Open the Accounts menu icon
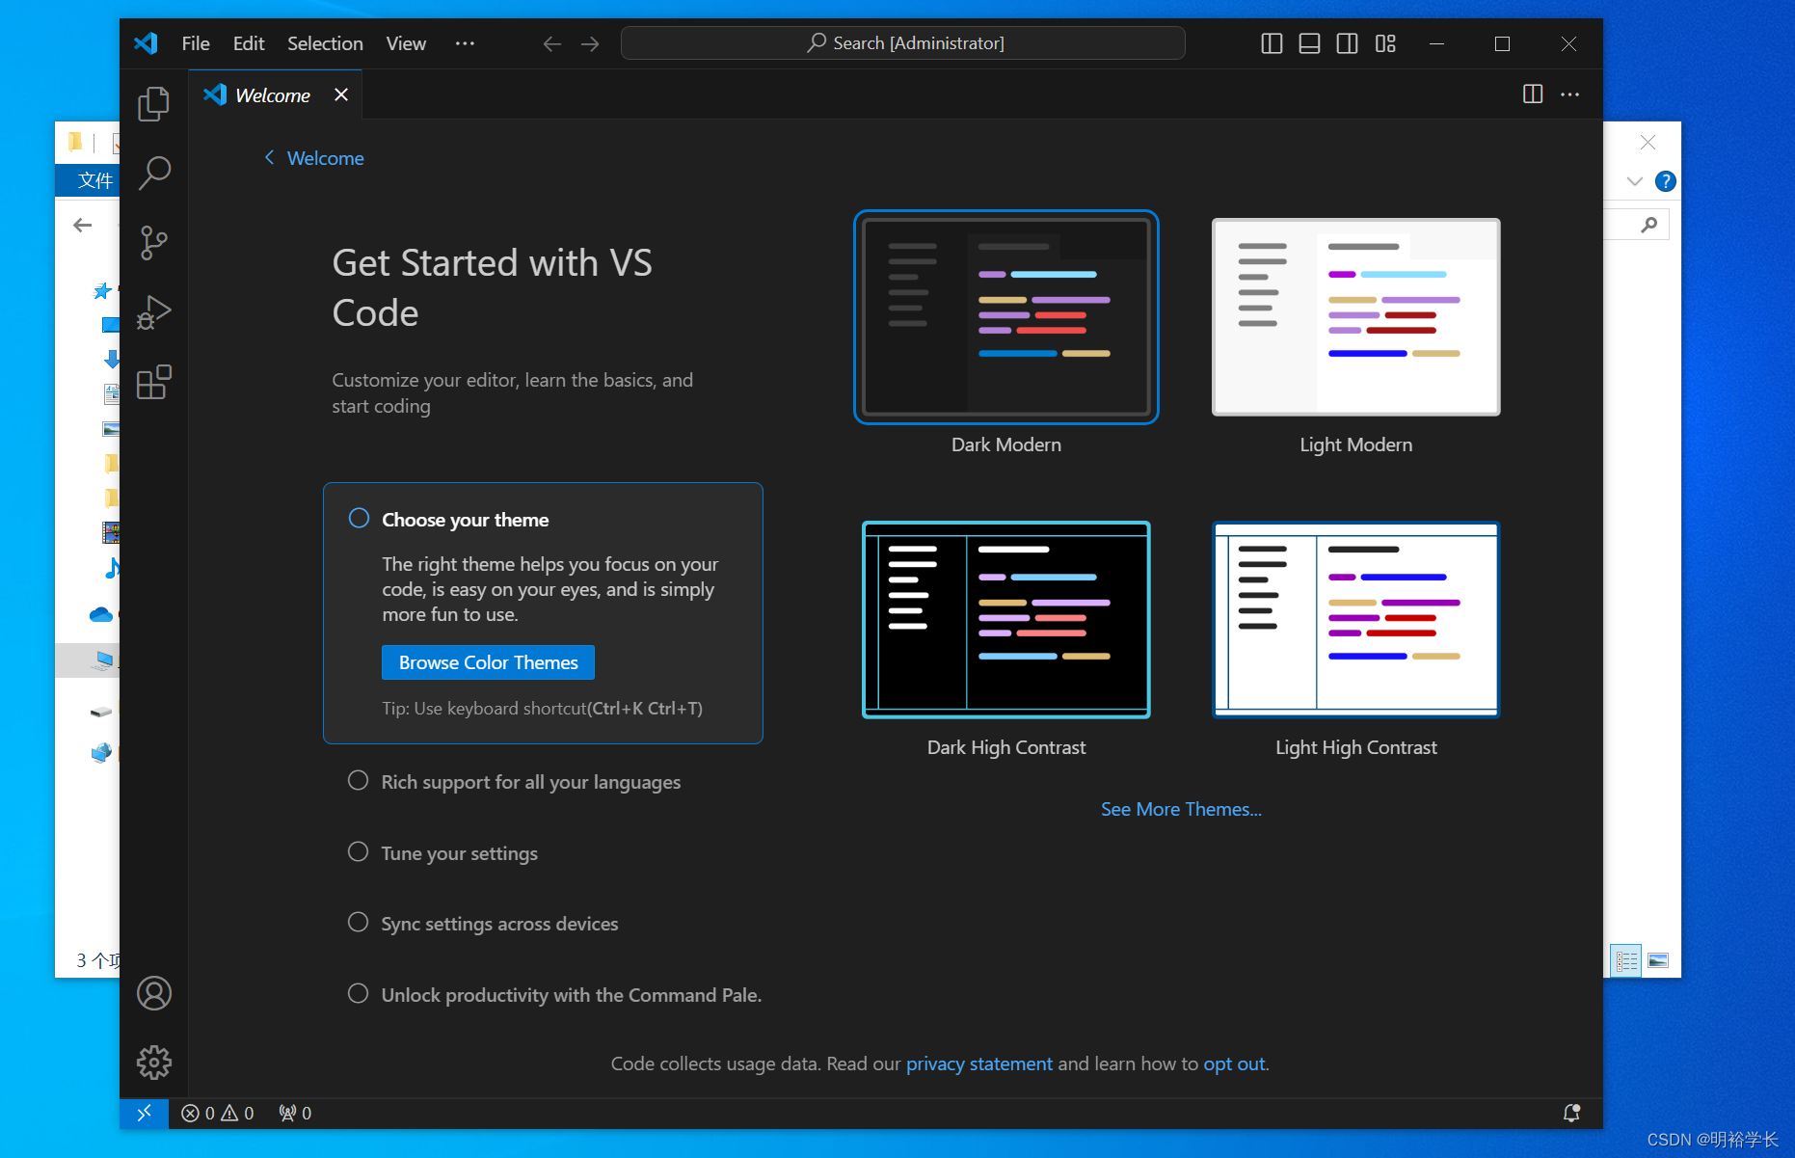 pos(153,993)
